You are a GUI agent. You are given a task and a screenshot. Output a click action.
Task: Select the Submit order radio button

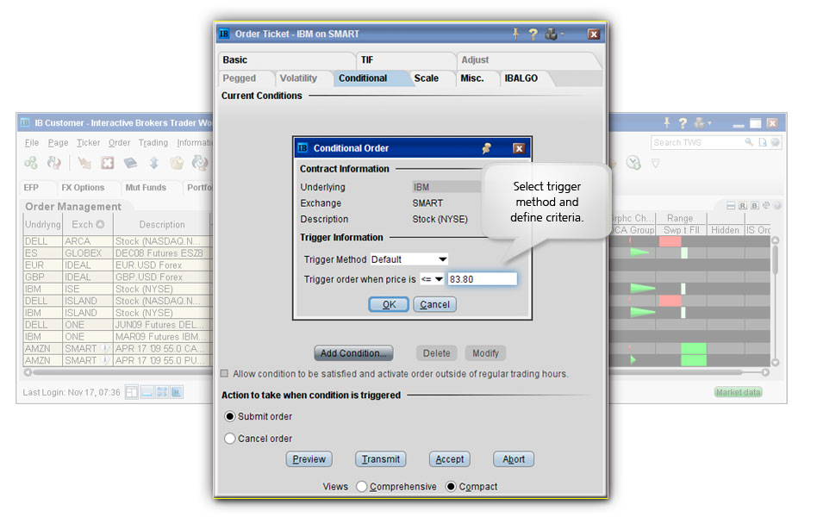click(229, 416)
